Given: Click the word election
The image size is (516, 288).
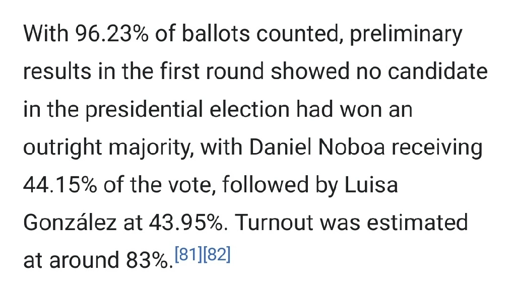Looking at the screenshot, I should point(249,109).
